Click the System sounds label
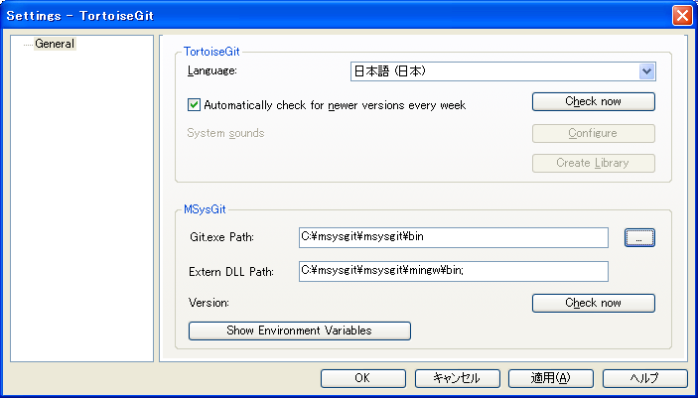Screen dimensions: 698x398 click(x=225, y=133)
